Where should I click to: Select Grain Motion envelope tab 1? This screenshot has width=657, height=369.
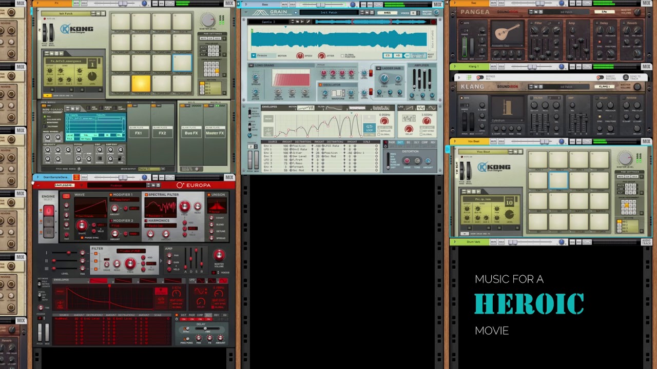[x=305, y=108]
